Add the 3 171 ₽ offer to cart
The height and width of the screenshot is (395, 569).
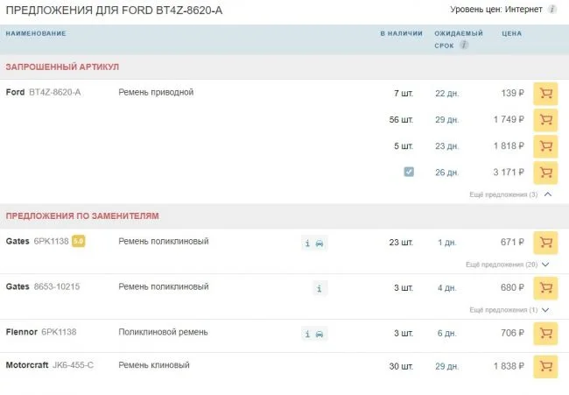545,173
